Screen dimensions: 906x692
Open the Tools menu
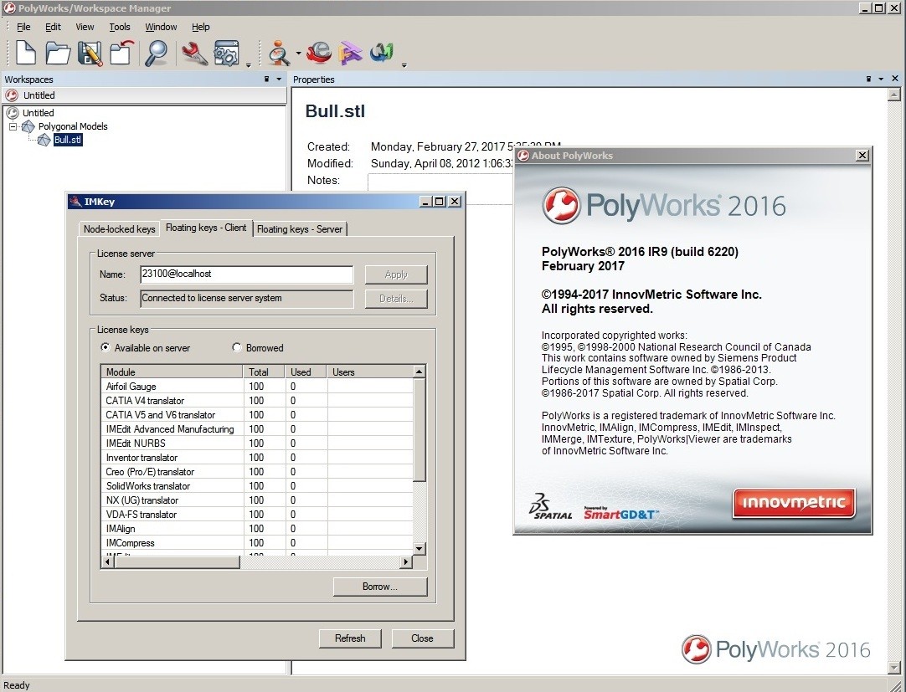[x=120, y=27]
